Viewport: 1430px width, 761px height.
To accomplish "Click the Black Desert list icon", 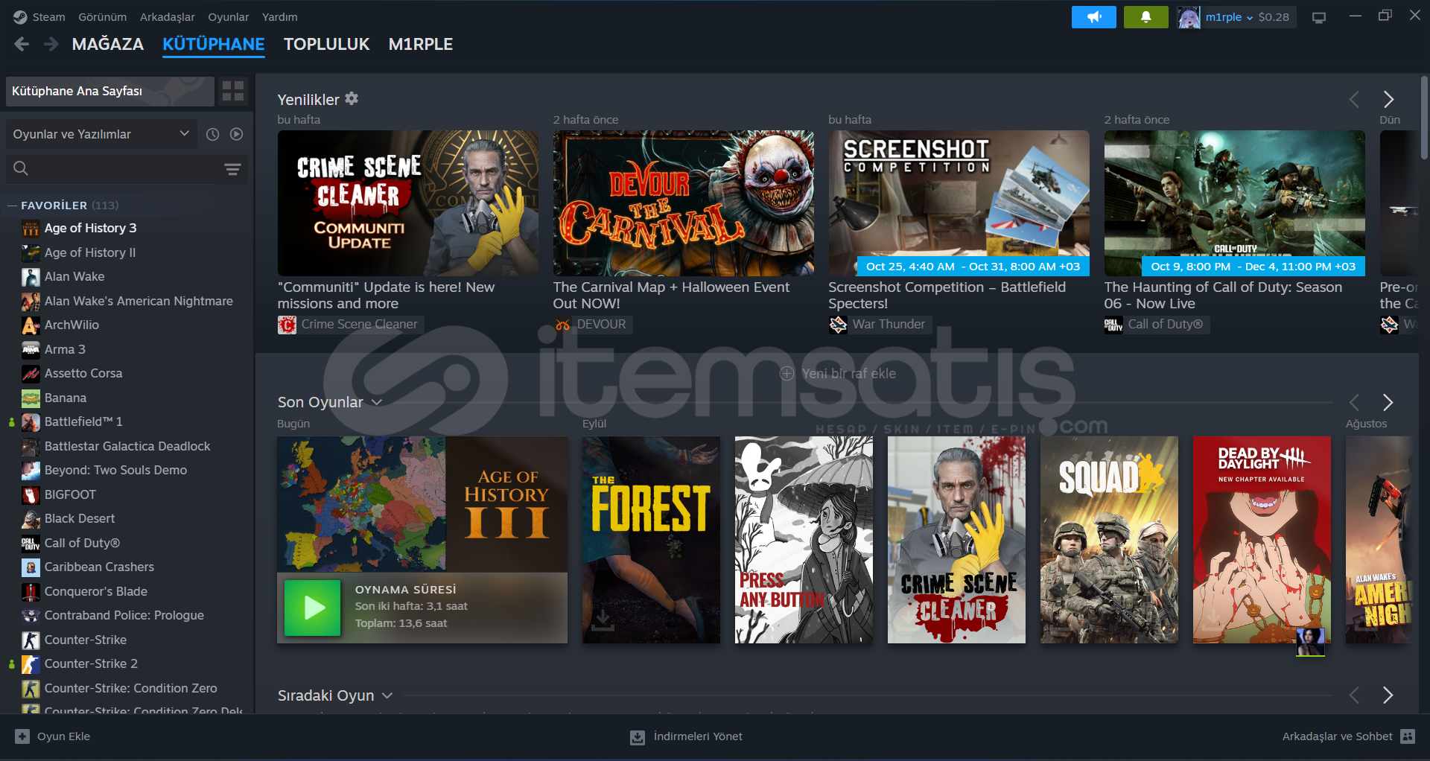I will (x=31, y=519).
